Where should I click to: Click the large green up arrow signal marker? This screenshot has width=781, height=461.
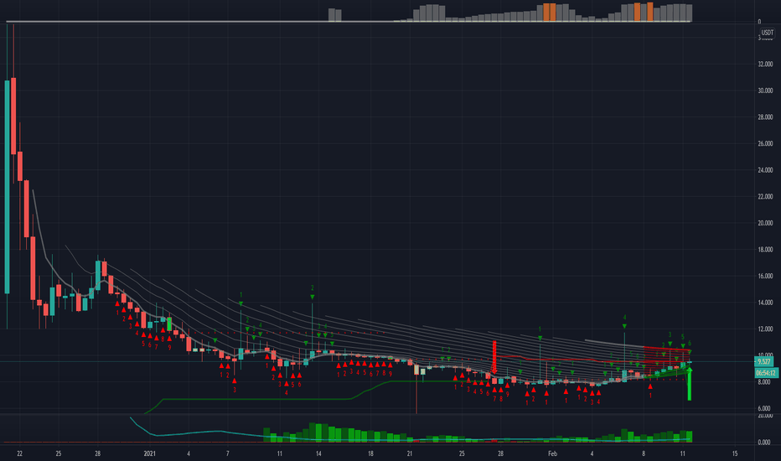(x=690, y=384)
